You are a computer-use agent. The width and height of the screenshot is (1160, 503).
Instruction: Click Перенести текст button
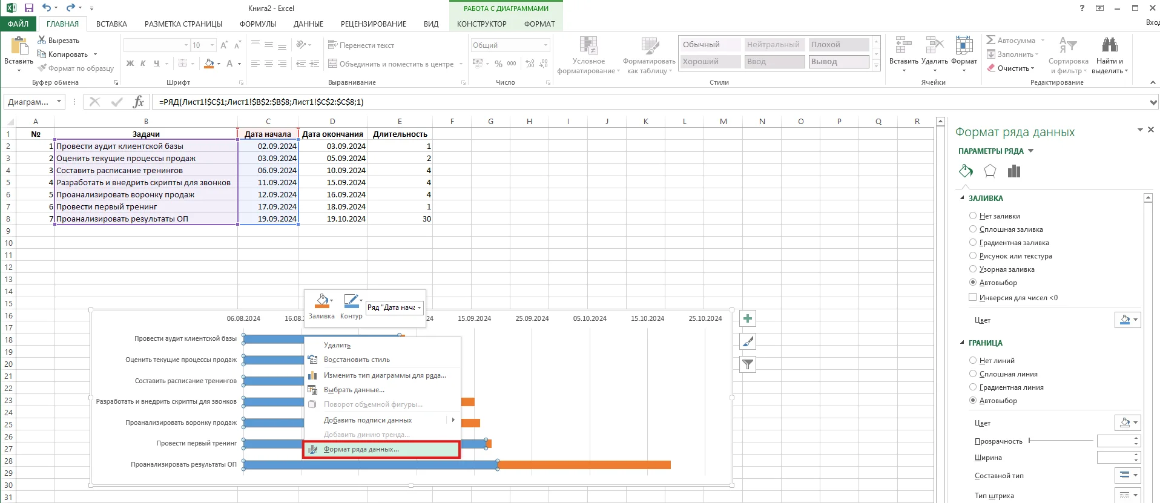click(x=361, y=45)
